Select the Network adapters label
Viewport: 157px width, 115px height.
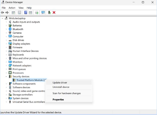[22, 65]
